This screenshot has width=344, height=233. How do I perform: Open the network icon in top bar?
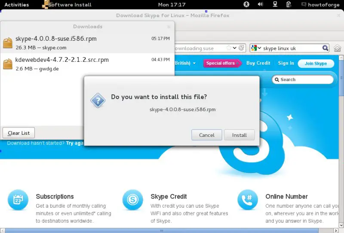coord(275,4)
